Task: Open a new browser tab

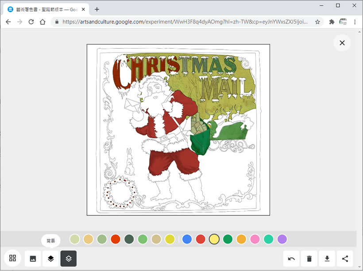Action: (97, 9)
